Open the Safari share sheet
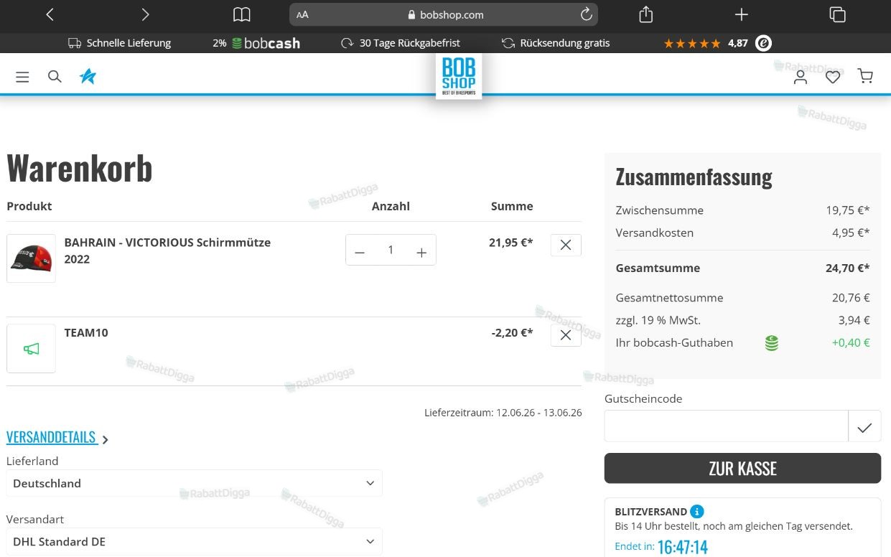Screen dimensions: 891x557 pyautogui.click(x=645, y=14)
